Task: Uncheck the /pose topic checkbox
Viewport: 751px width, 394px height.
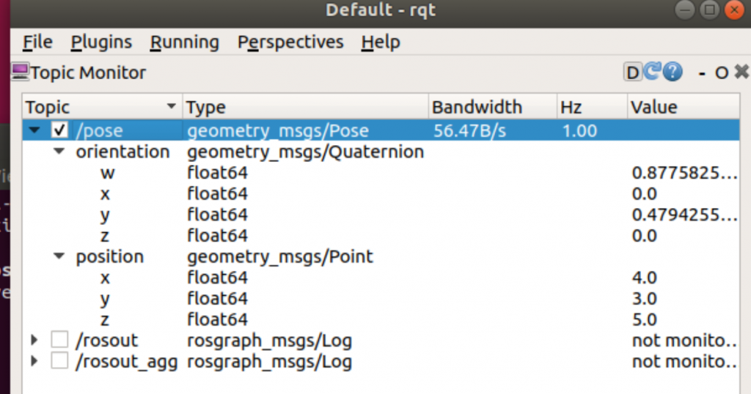Action: tap(59, 131)
